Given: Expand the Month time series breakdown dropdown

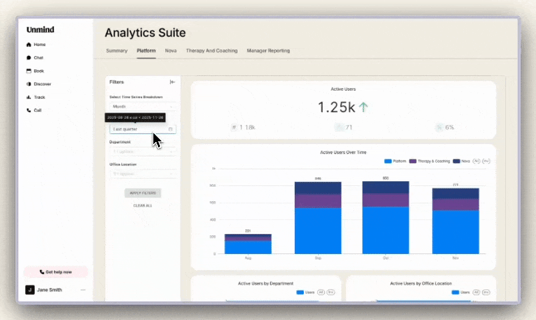Looking at the screenshot, I should point(143,107).
